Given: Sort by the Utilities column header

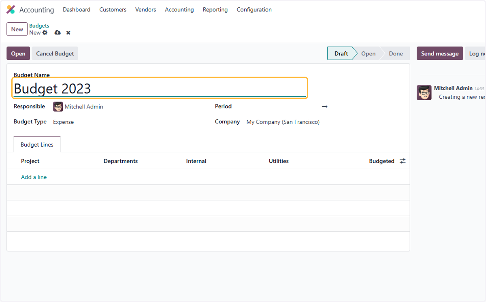Looking at the screenshot, I should tap(279, 161).
